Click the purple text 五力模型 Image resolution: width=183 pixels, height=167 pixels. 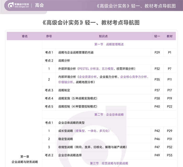(107, 69)
